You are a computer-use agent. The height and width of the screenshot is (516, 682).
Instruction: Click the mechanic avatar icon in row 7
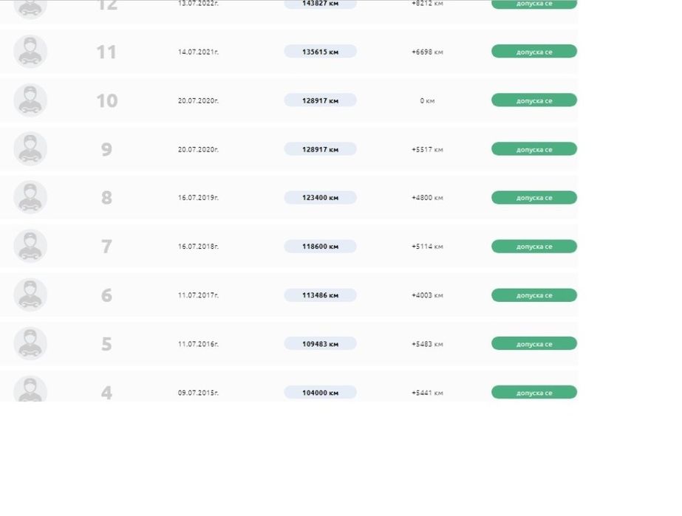(x=30, y=247)
